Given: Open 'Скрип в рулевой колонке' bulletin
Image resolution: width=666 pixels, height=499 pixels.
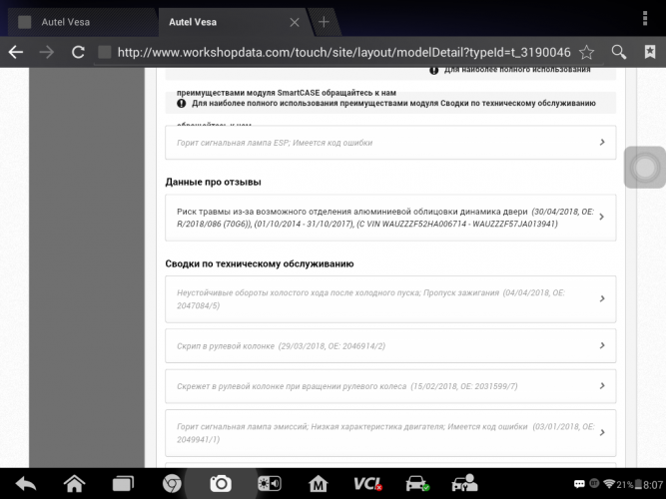Looking at the screenshot, I should point(390,345).
